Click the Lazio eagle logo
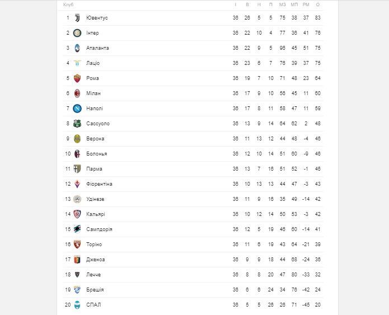Screen dimensions: 389x315 click(x=77, y=63)
